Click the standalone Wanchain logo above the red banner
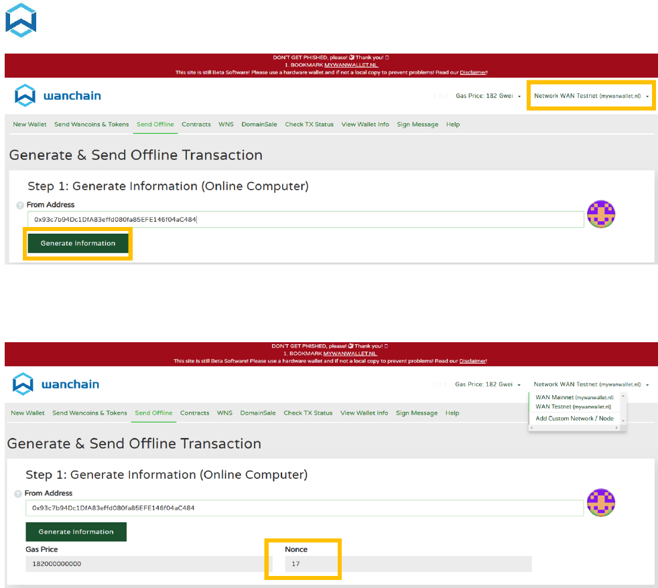This screenshot has width=658, height=588. tap(21, 20)
